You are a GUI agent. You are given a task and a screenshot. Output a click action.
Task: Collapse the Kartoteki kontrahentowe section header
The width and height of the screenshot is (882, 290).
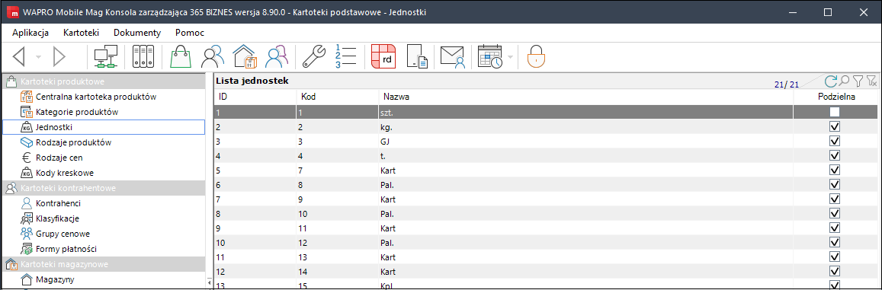(104, 188)
